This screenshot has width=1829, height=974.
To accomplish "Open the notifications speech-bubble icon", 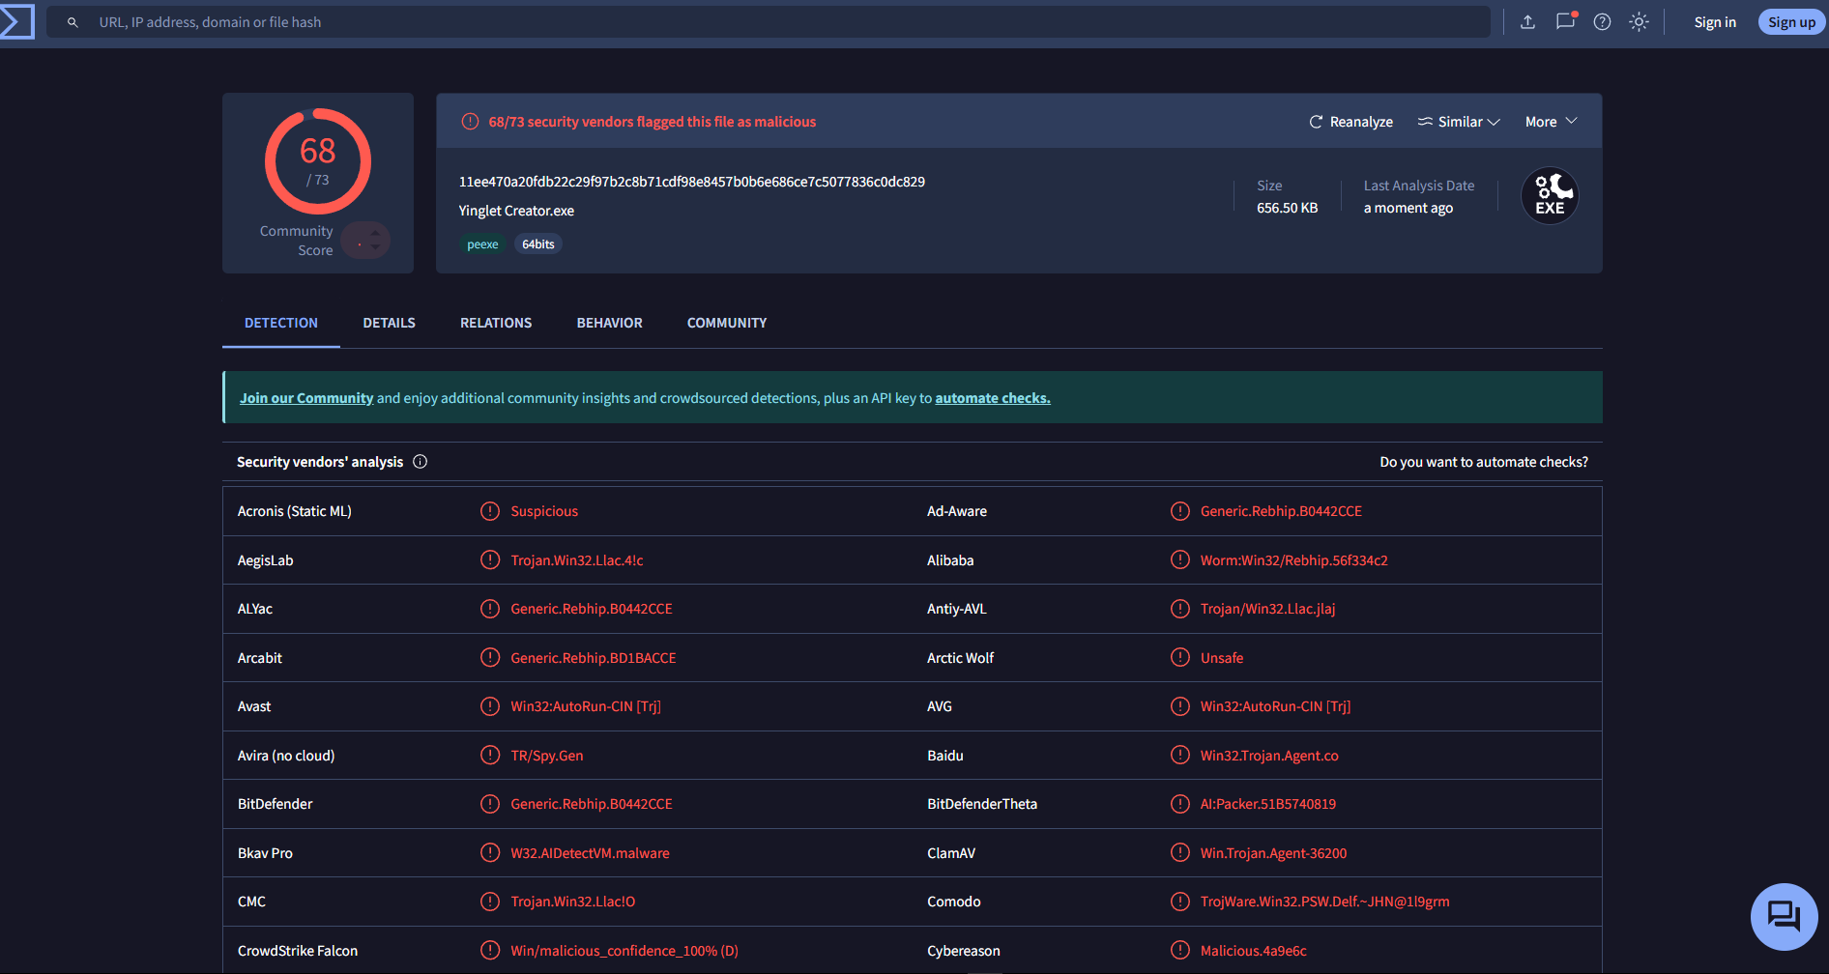I will pos(1565,21).
